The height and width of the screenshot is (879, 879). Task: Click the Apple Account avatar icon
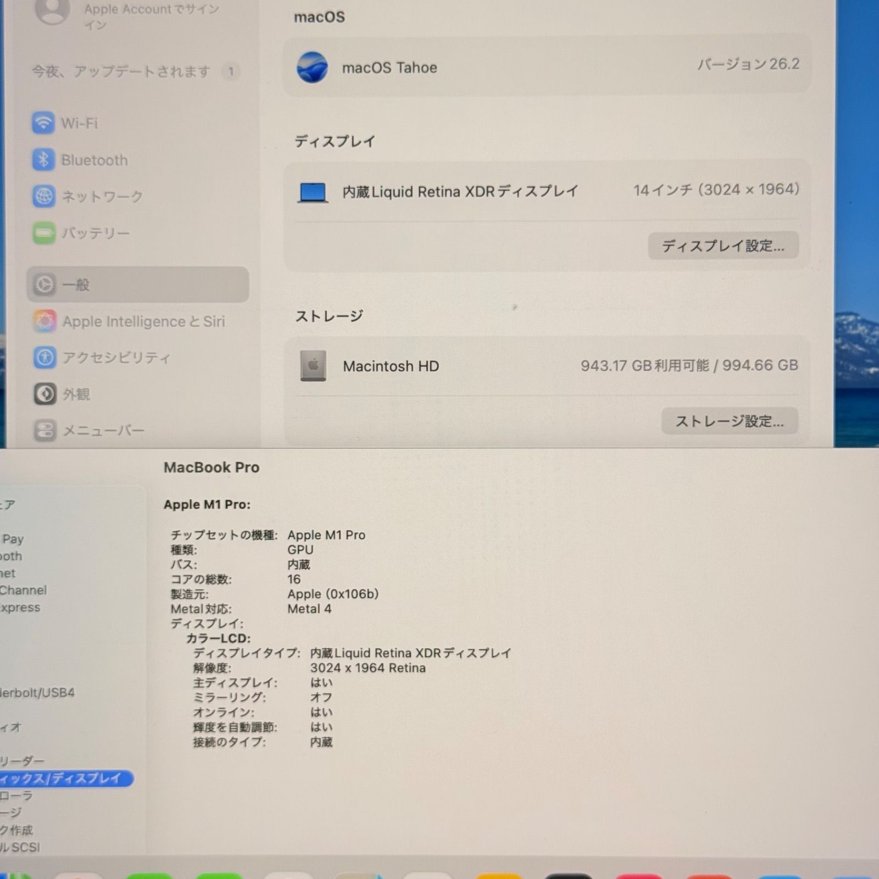pyautogui.click(x=52, y=11)
